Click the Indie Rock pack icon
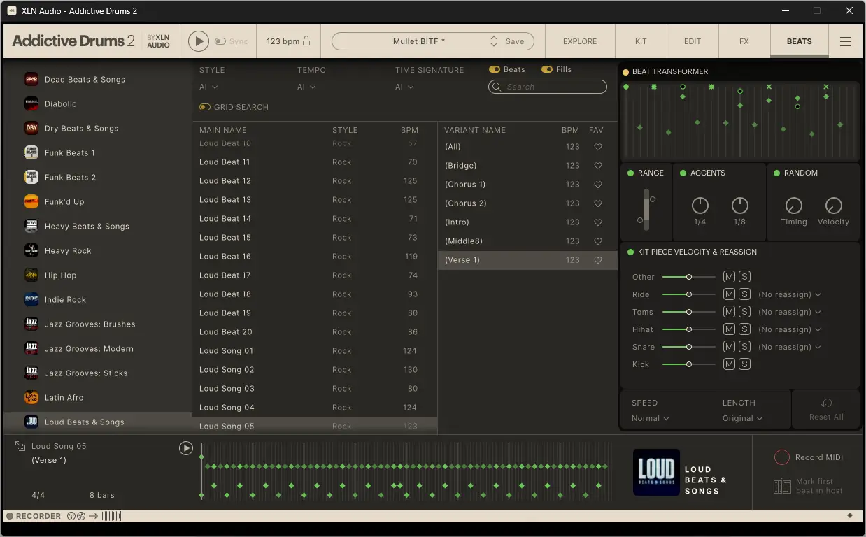The height and width of the screenshot is (537, 866). pos(31,300)
